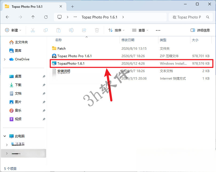
Task: Click the 978,701 KB size value
Action: pos(201,56)
